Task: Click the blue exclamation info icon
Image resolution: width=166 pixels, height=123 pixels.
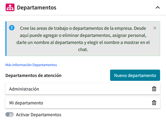Action: [12, 28]
